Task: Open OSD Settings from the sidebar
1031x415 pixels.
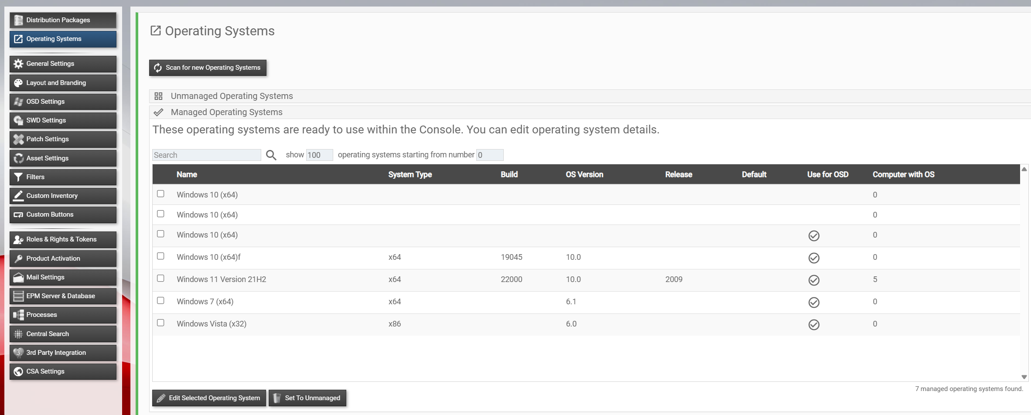Action: [63, 102]
